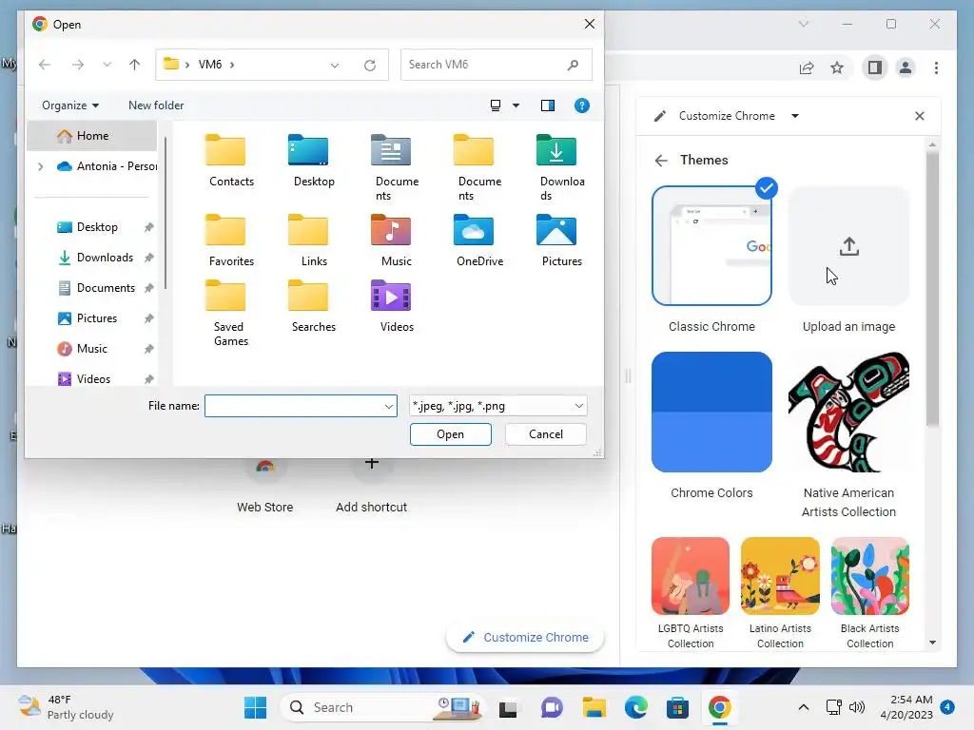
Task: Toggle the preview pane
Action: coord(547,106)
